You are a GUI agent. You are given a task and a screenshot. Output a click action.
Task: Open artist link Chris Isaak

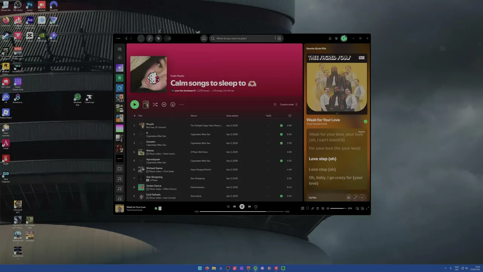click(169, 172)
